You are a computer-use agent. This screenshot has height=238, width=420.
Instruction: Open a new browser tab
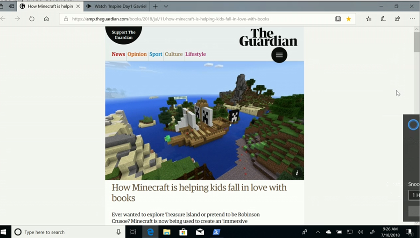pos(155,7)
